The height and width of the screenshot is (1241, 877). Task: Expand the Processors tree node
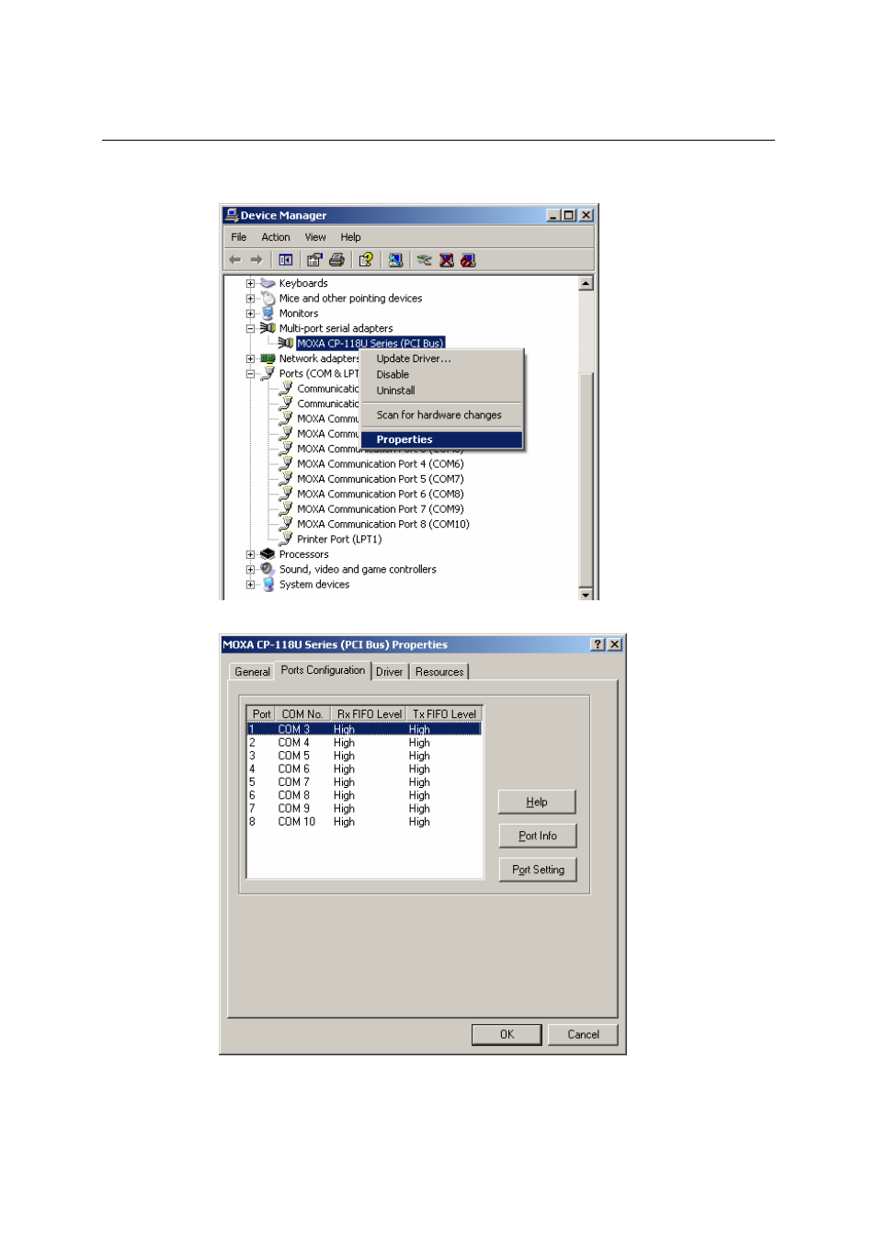(250, 554)
